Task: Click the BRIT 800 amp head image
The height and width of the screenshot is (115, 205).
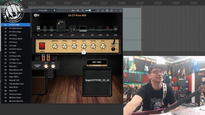Action: click(x=97, y=63)
